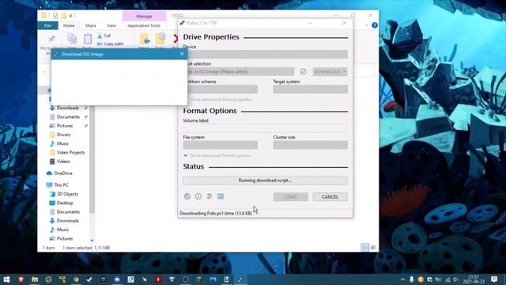The width and height of the screenshot is (506, 285).
Task: Click the volume icon in system tray
Action: coord(455,279)
